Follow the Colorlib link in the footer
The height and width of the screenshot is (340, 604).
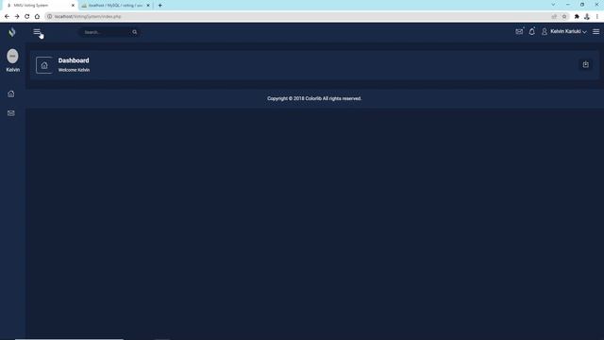point(313,98)
